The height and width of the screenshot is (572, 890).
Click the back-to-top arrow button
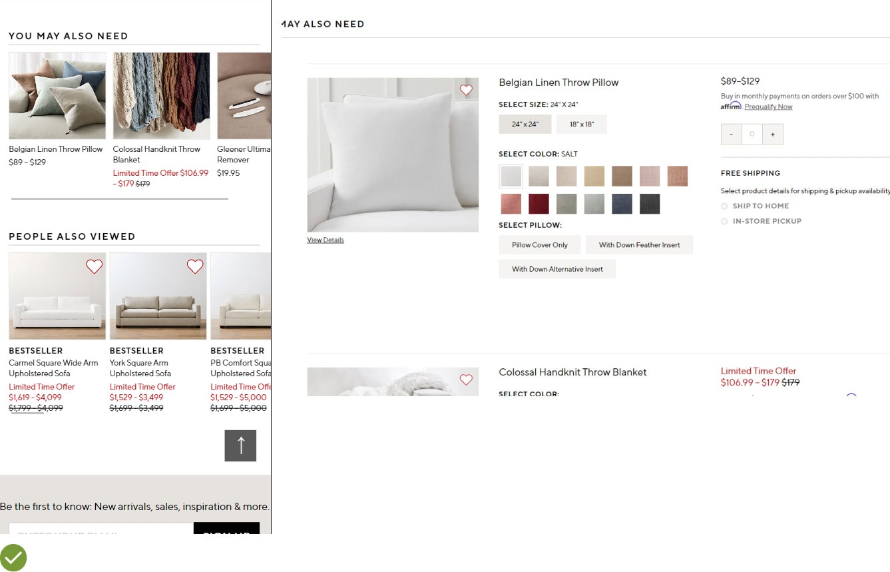(240, 445)
